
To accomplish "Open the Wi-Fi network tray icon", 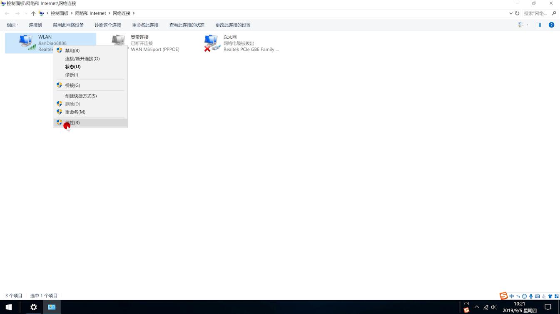I will click(485, 307).
